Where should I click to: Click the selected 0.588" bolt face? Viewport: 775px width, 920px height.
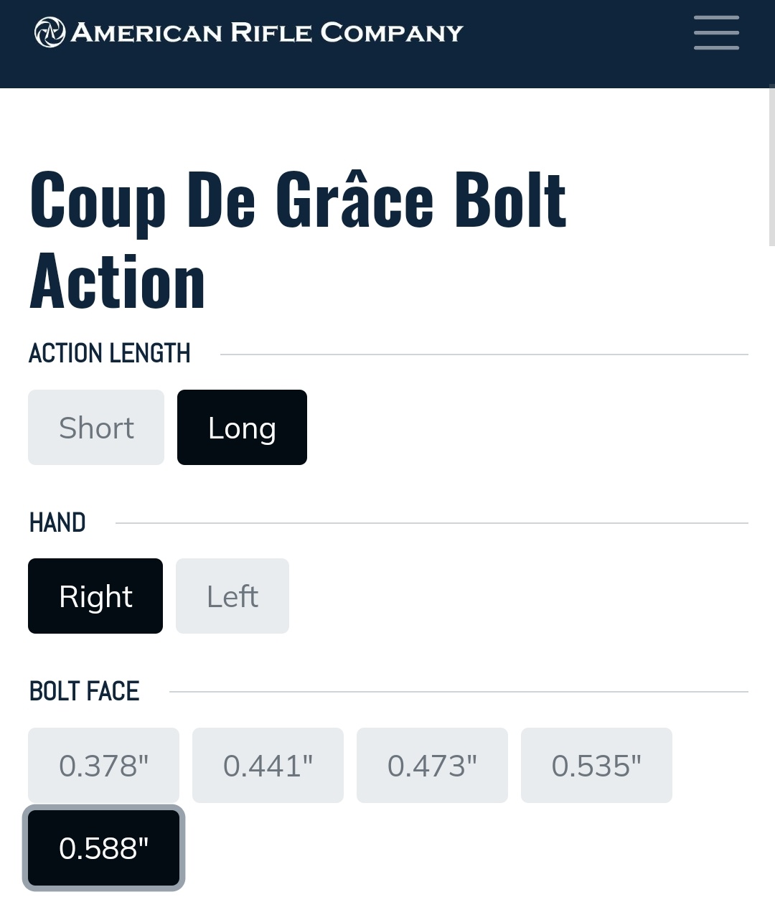[x=103, y=848]
